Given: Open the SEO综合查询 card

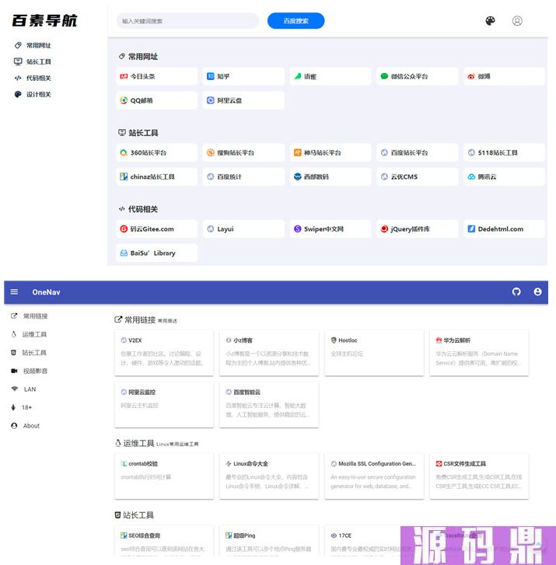Looking at the screenshot, I should (x=164, y=540).
